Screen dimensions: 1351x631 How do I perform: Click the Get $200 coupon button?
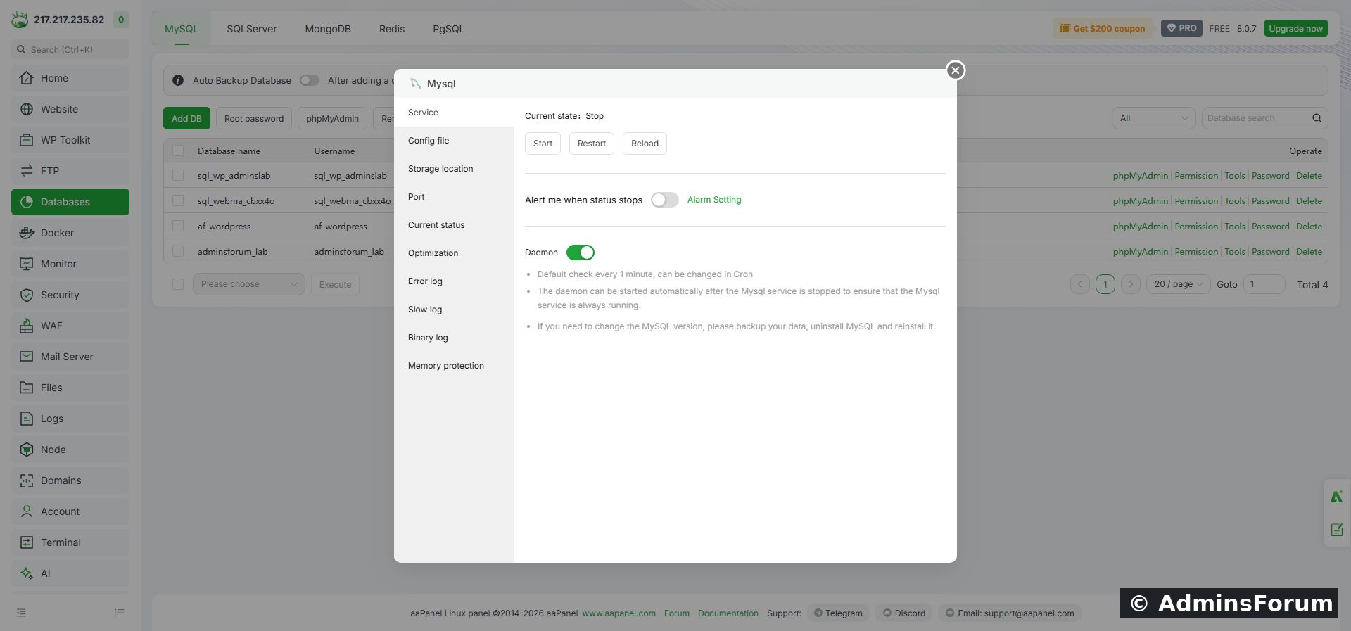coord(1103,29)
